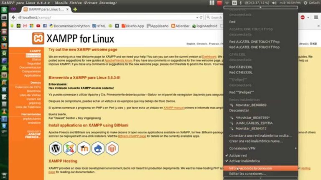Click the Joomla installer icon

(x=70, y=148)
